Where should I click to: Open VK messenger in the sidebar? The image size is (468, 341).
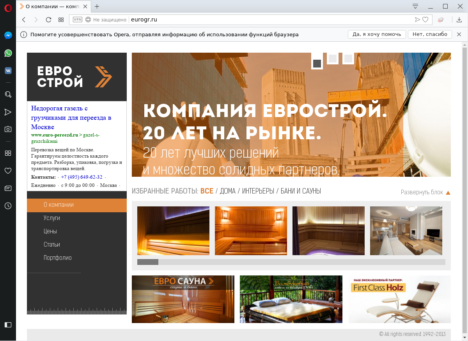(8, 71)
